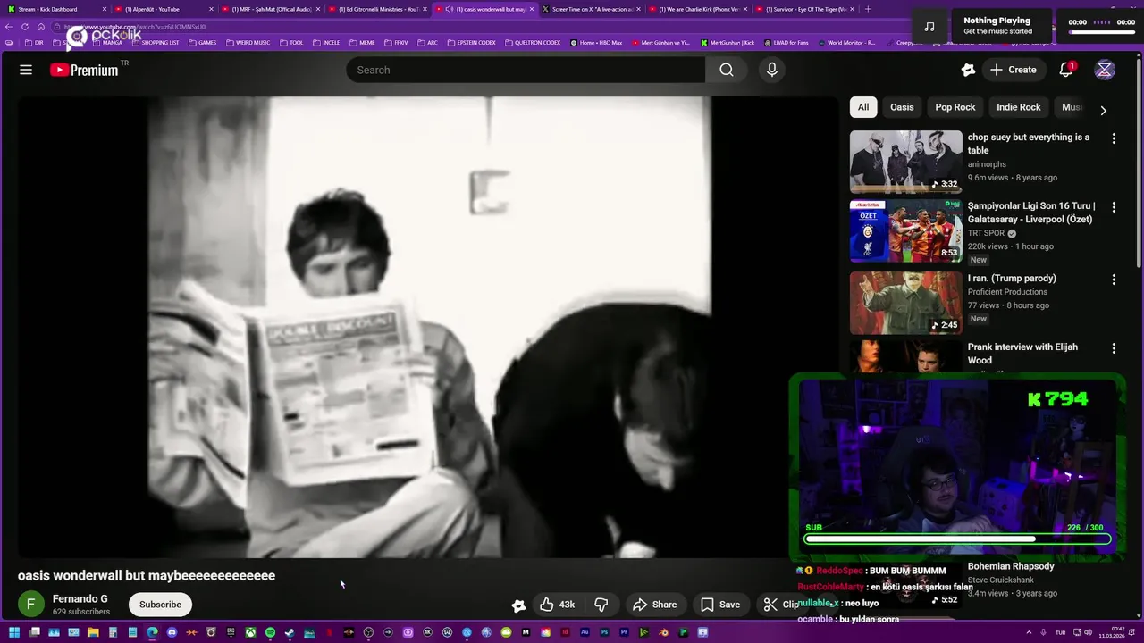Click the sparkle icon left of like button

point(518,605)
